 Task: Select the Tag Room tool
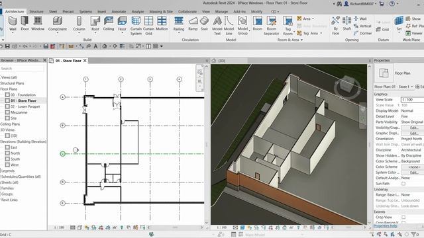288,26
